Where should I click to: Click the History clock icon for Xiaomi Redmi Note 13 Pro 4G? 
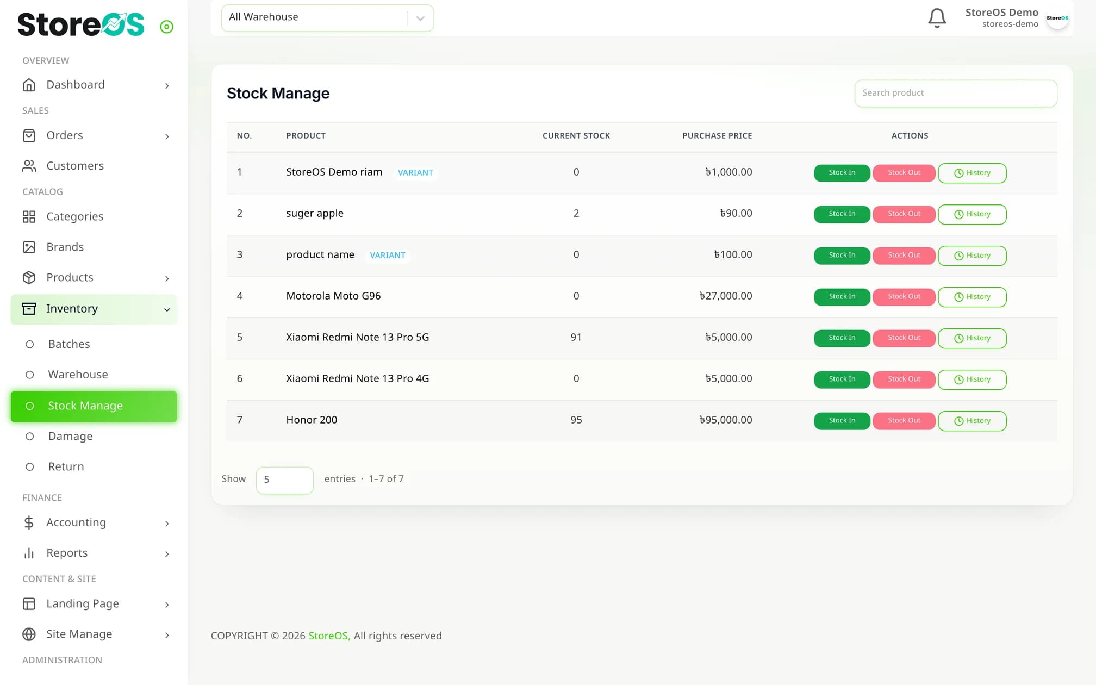[958, 379]
